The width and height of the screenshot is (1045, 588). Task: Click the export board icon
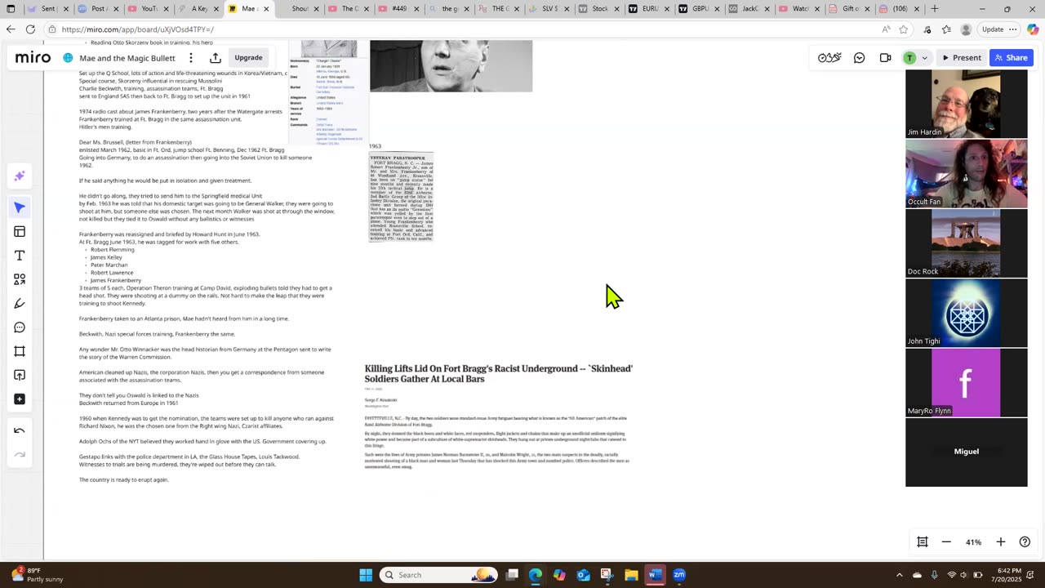tap(216, 58)
